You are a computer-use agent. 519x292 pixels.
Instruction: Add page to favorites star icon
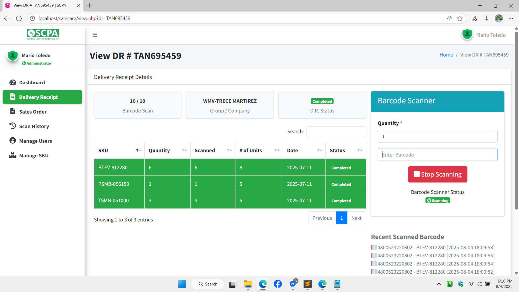[x=460, y=18]
